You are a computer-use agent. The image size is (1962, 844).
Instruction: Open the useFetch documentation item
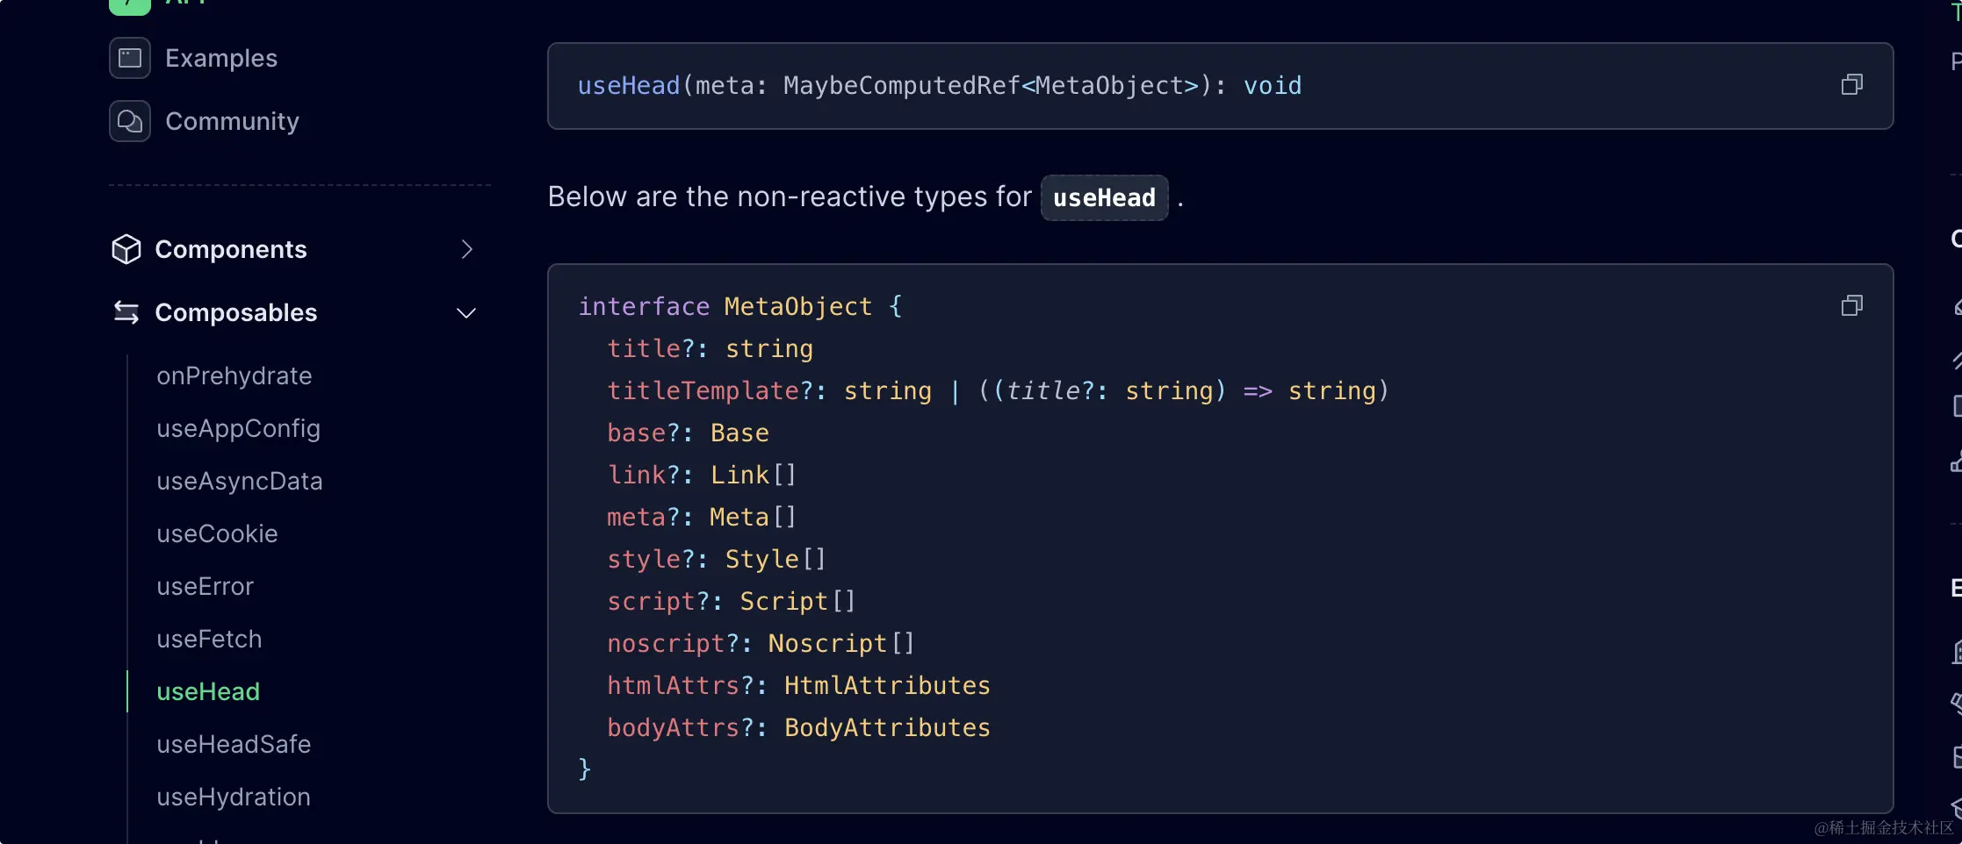click(209, 639)
